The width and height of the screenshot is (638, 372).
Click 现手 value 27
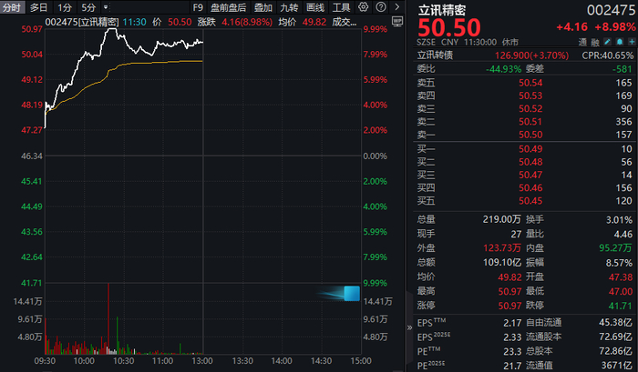(517, 235)
